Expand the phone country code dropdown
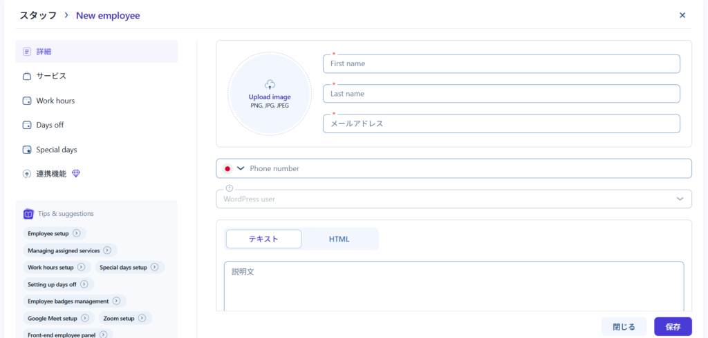 pyautogui.click(x=241, y=168)
